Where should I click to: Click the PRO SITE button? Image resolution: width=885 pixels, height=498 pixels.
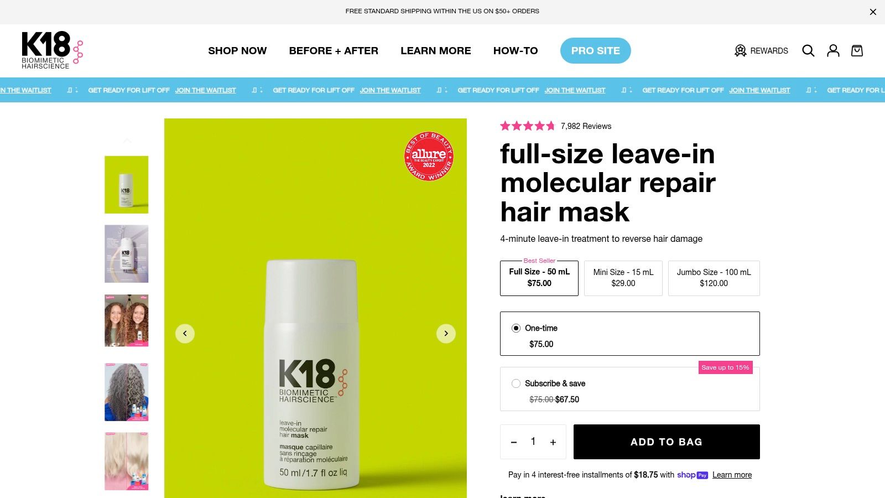pos(595,51)
